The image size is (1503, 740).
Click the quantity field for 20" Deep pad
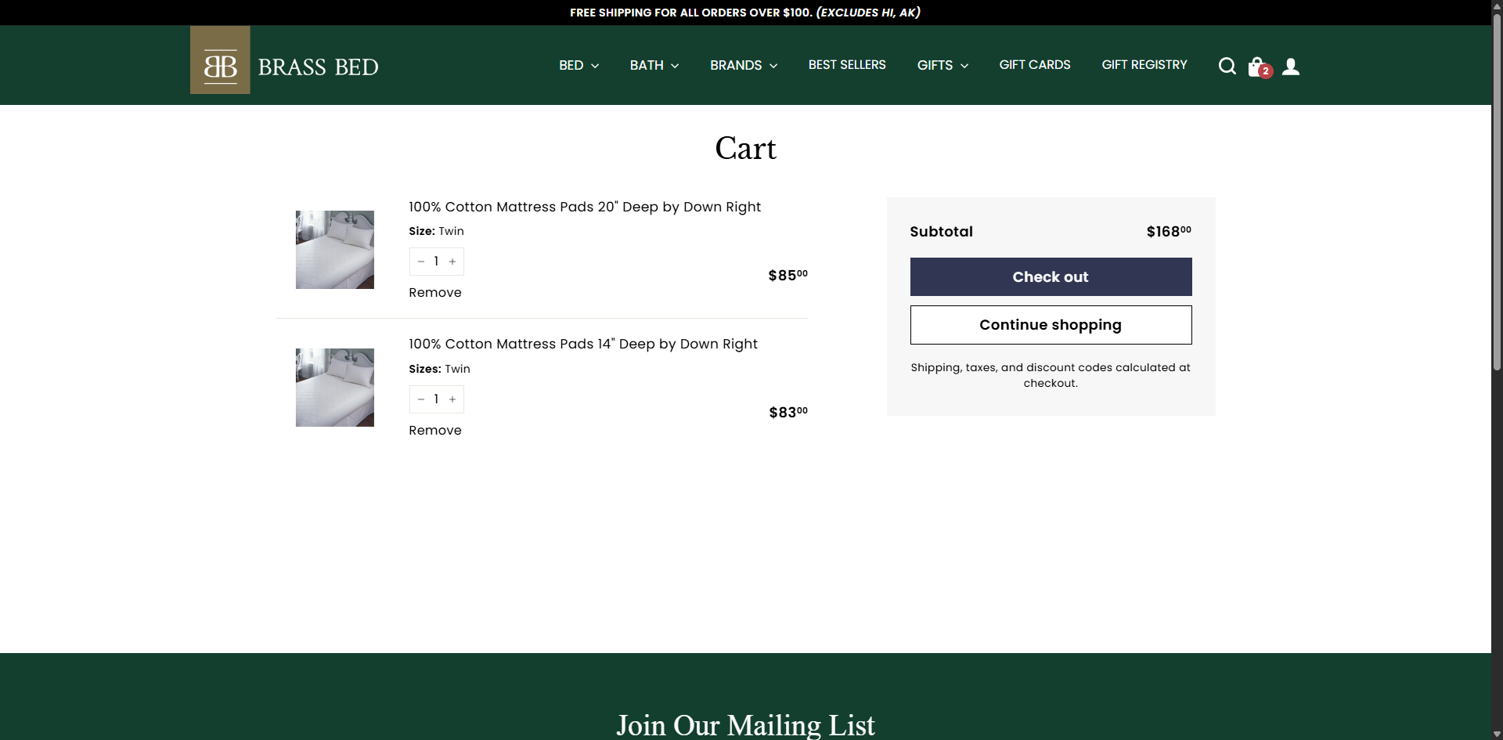(437, 262)
